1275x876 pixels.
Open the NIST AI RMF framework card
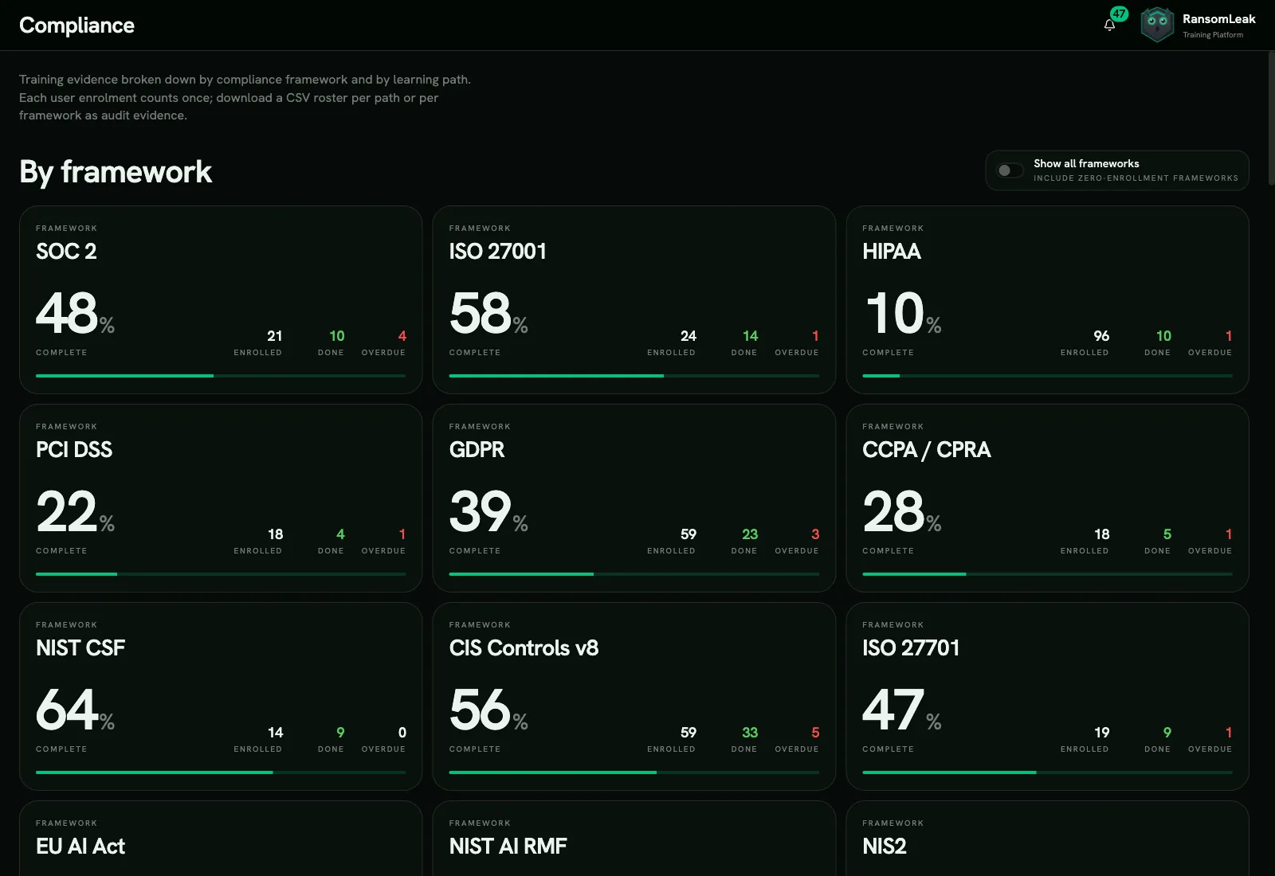click(634, 839)
